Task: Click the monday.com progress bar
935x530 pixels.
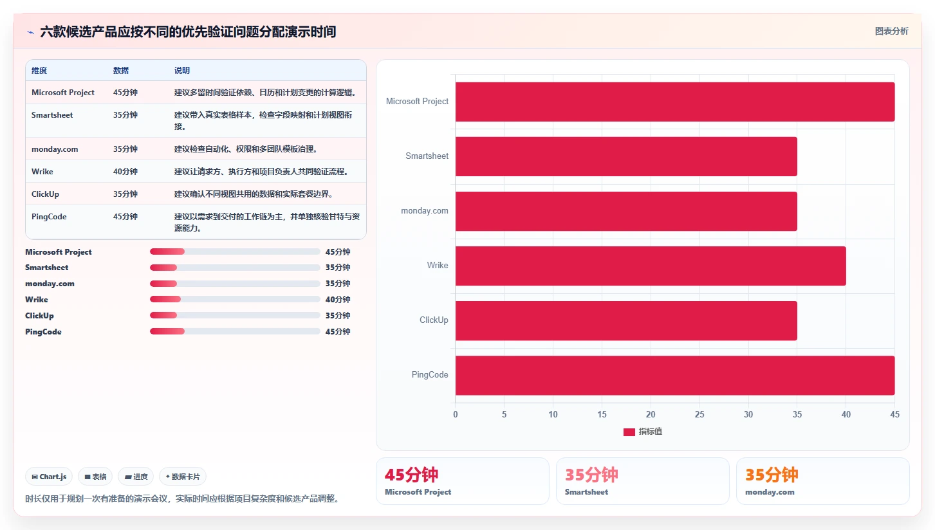Action: point(235,284)
